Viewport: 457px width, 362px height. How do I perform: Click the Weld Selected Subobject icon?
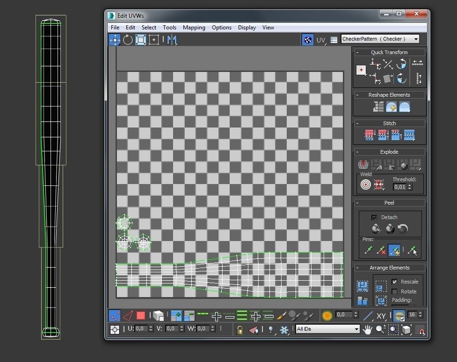(378, 185)
